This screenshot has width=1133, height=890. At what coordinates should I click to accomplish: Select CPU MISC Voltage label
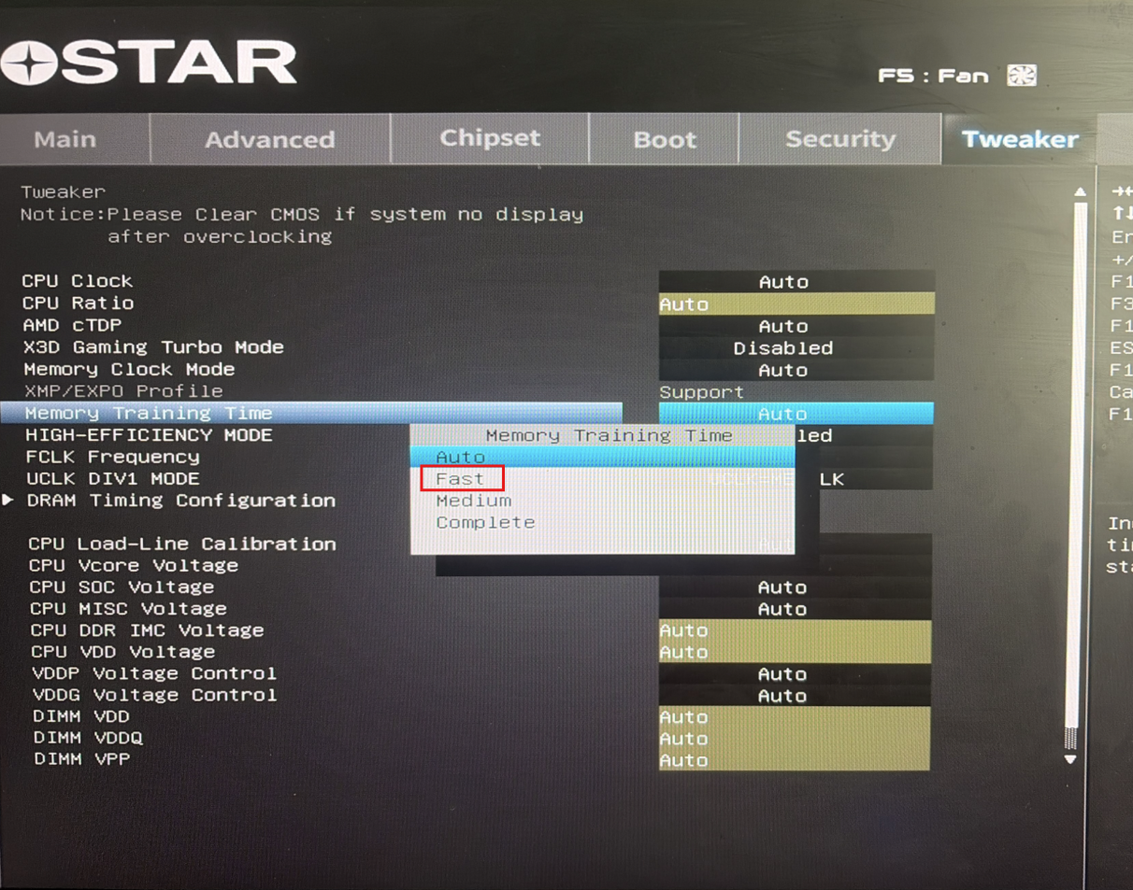pyautogui.click(x=128, y=608)
